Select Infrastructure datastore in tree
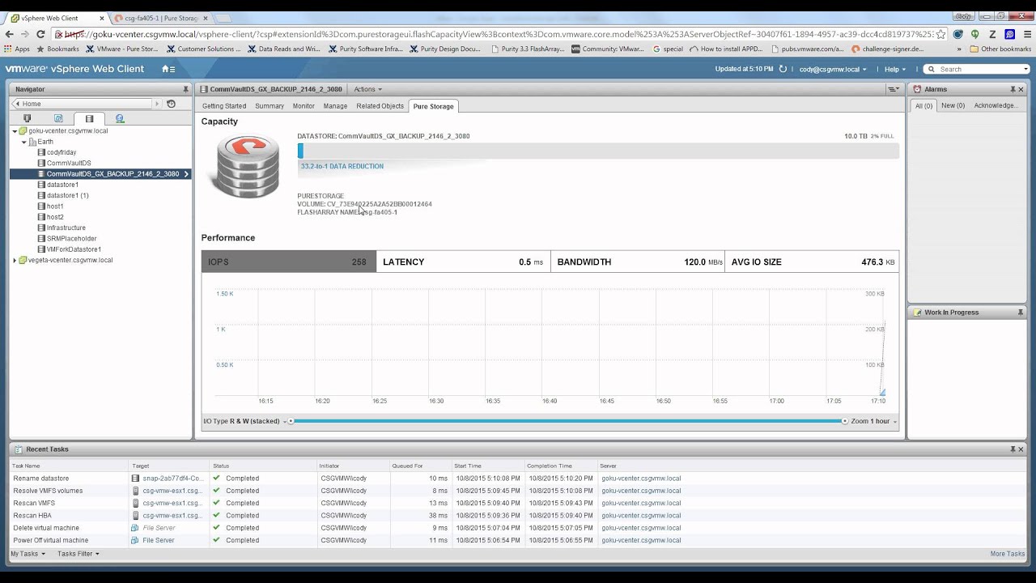This screenshot has width=1036, height=583. pos(66,228)
